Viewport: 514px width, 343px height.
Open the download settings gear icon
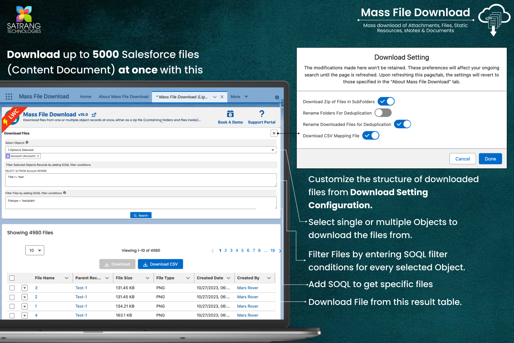click(x=274, y=133)
